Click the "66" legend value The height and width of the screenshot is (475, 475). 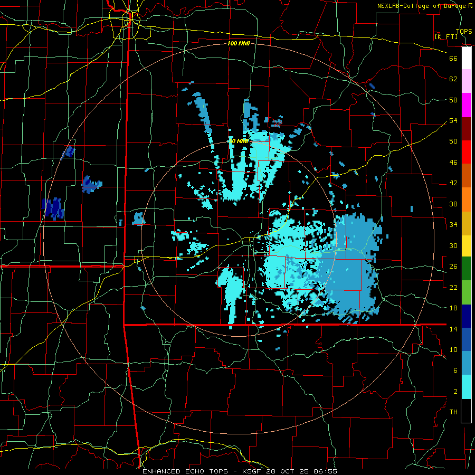coord(453,58)
